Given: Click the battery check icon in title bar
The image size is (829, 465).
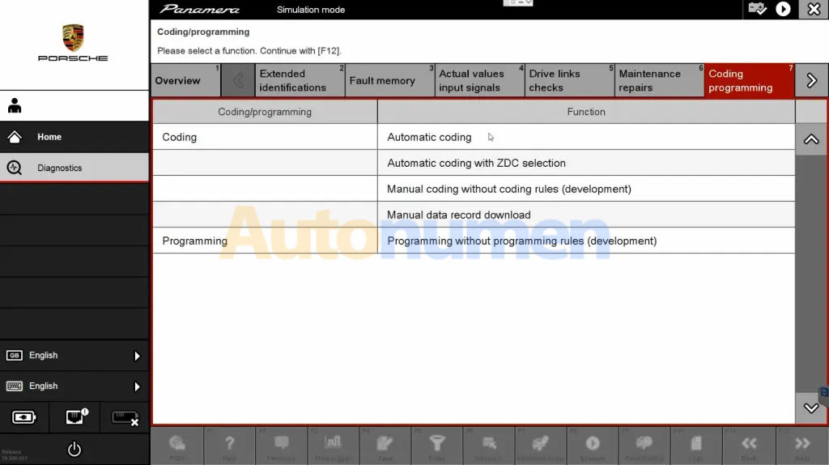Looking at the screenshot, I should tap(758, 9).
